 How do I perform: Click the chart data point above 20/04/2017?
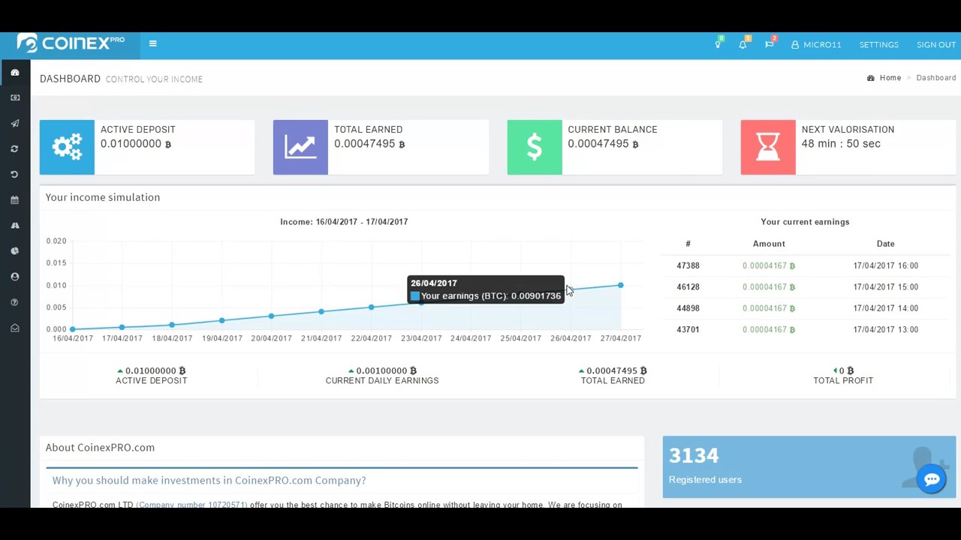pos(271,316)
